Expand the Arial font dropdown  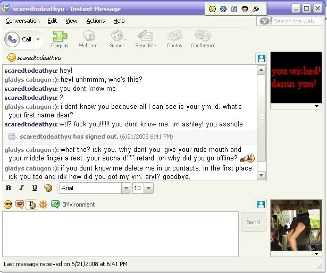coord(125,188)
